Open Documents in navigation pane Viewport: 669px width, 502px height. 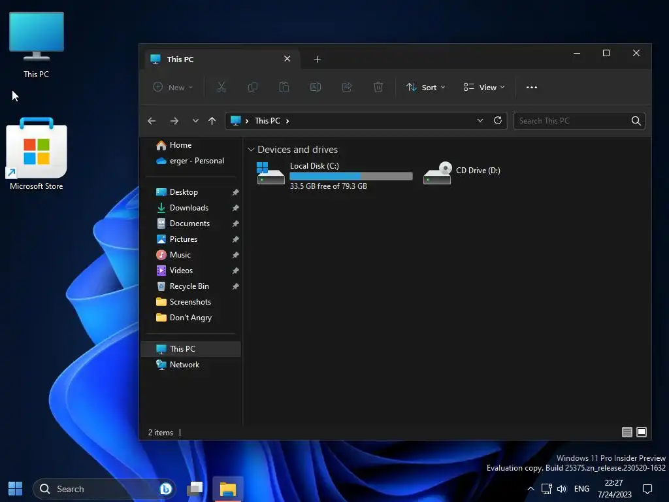191,224
